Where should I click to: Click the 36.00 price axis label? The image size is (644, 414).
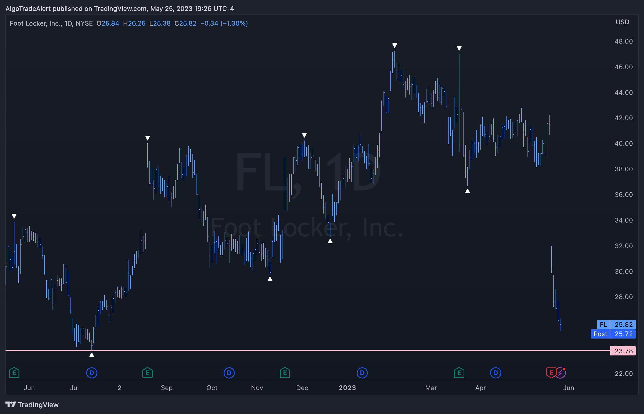624,195
